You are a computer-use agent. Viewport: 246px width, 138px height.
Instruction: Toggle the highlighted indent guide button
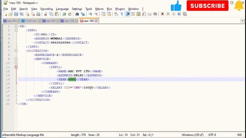128,14
